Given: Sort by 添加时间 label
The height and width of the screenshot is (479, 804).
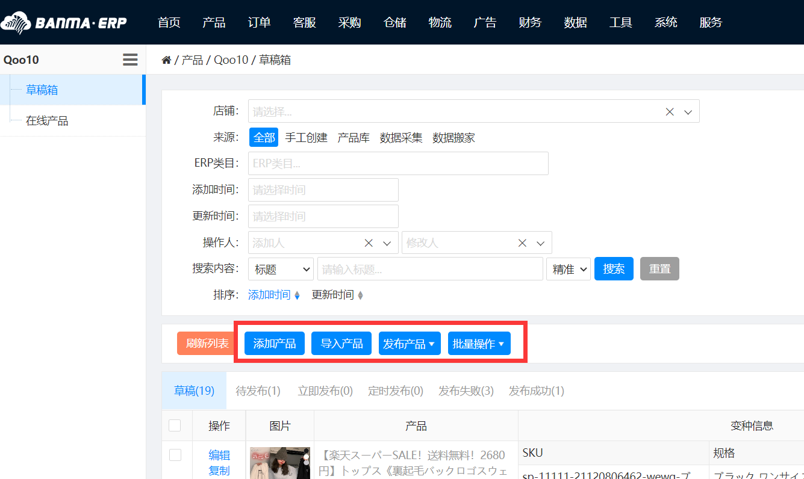Looking at the screenshot, I should (x=269, y=295).
